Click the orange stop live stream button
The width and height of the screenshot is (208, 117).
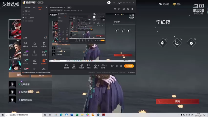[x=129, y=66]
